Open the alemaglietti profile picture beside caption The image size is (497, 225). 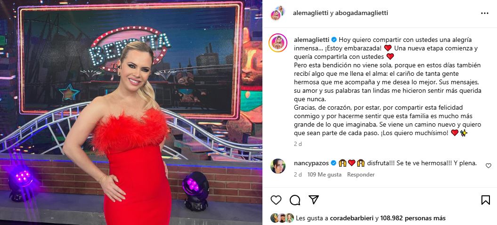pyautogui.click(x=278, y=43)
